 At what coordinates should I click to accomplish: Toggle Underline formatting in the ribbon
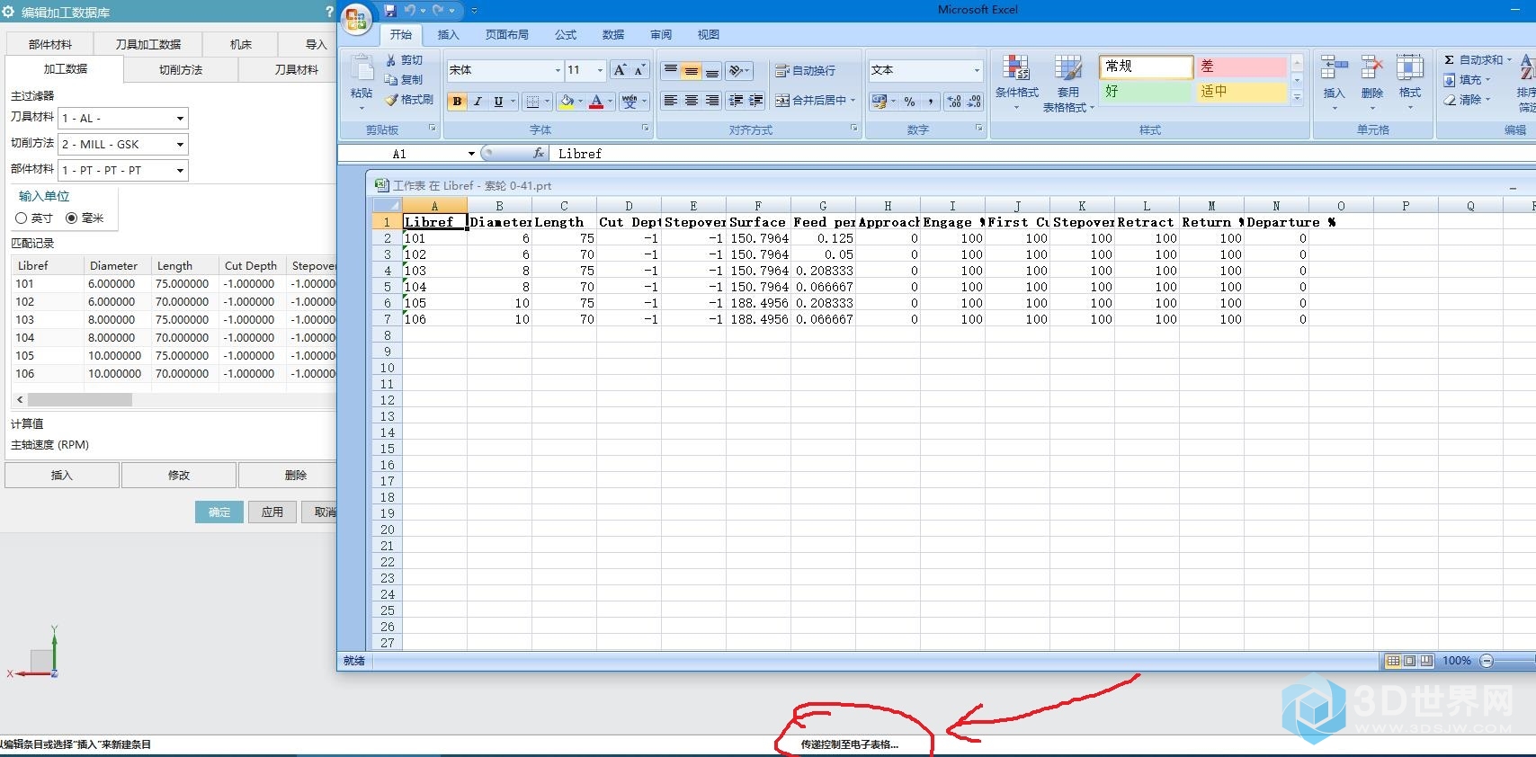click(498, 102)
